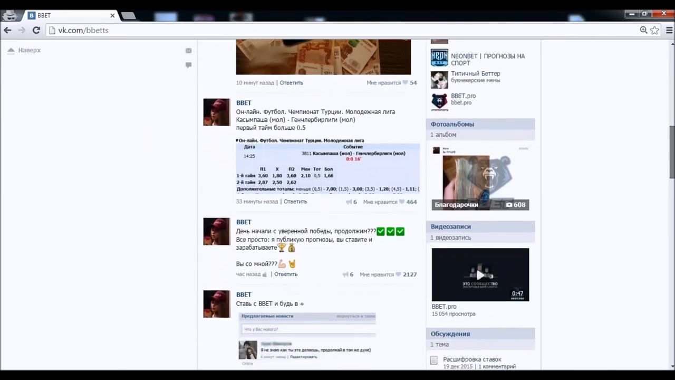675x380 pixels.
Task: Open the Расшифровка ставок discussion topic
Action: [472, 359]
